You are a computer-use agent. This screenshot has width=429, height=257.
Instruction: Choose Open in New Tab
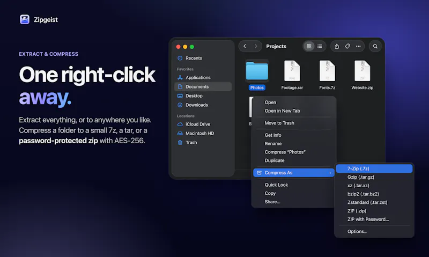pyautogui.click(x=293, y=111)
